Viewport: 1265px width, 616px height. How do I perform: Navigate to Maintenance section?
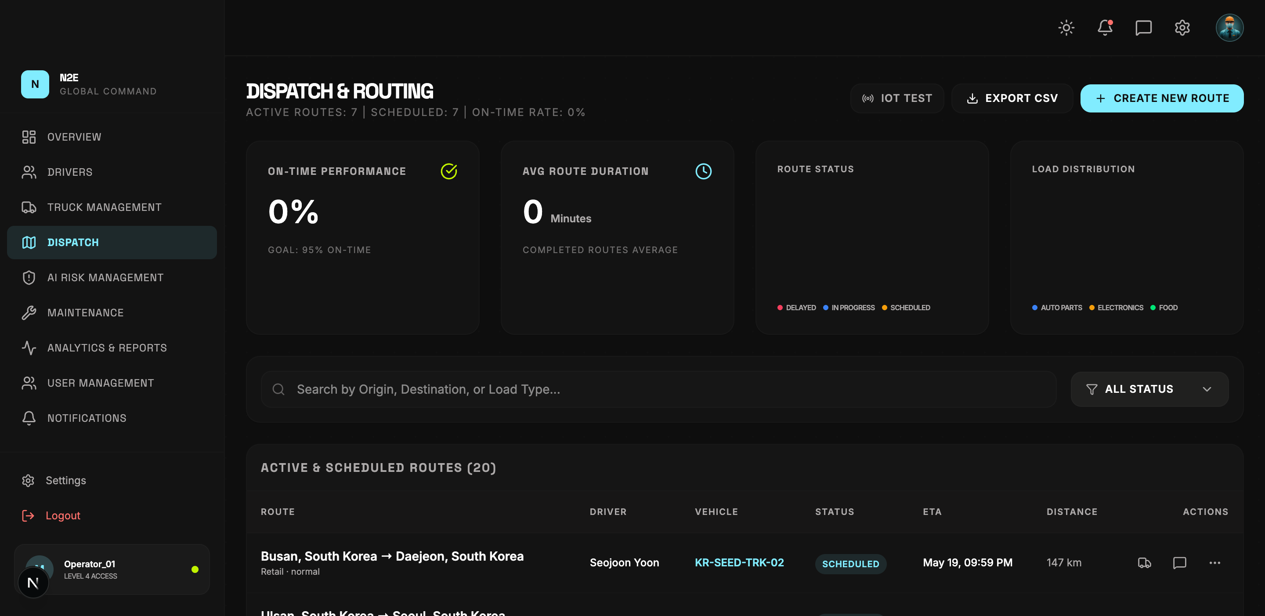pos(112,312)
